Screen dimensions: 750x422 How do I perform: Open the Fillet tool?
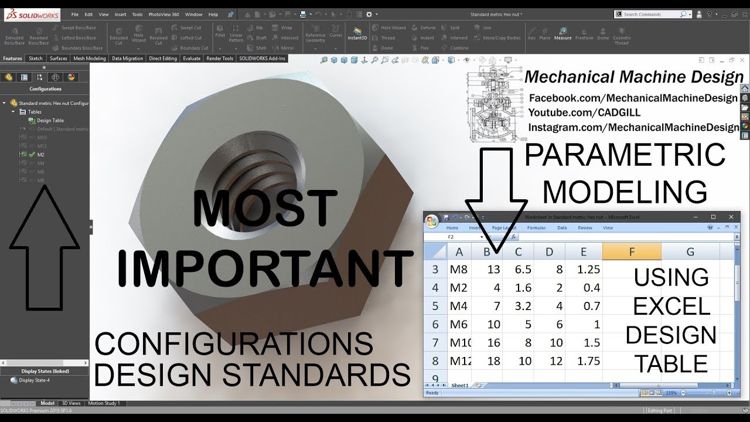pos(220,32)
